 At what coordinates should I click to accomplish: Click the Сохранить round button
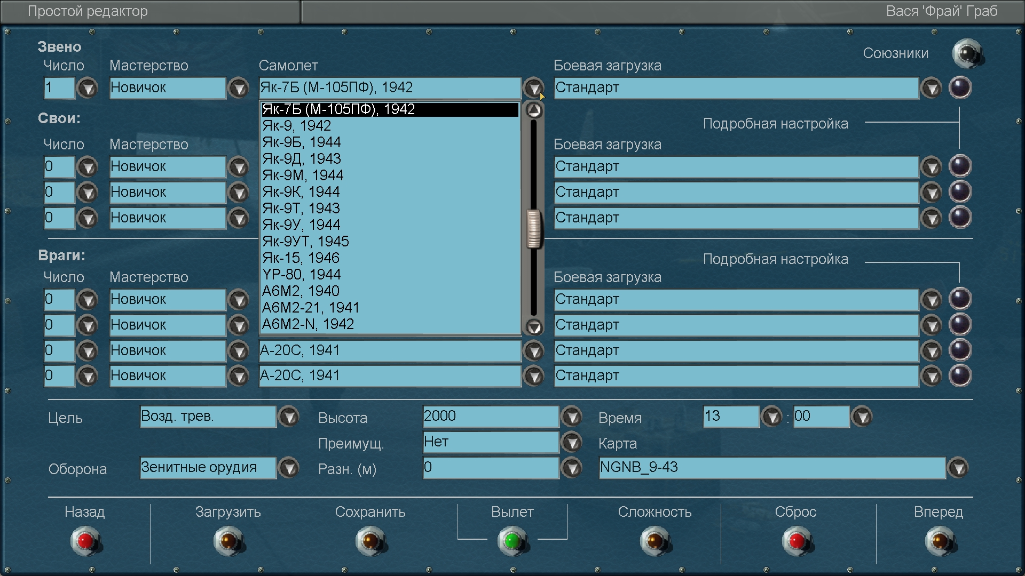click(x=370, y=541)
